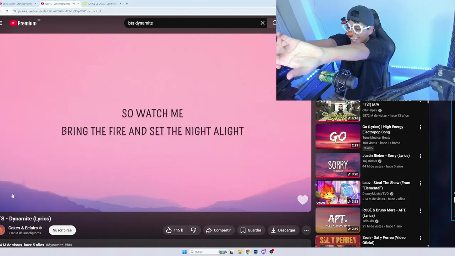
Task: Open the 7clouds channel name
Action: pyautogui.click(x=368, y=221)
